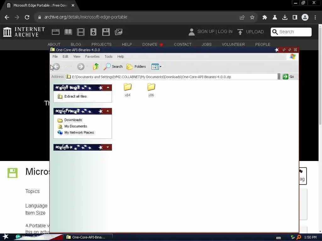
Task: Open browser extensions puzzle icon
Action: coord(264,18)
